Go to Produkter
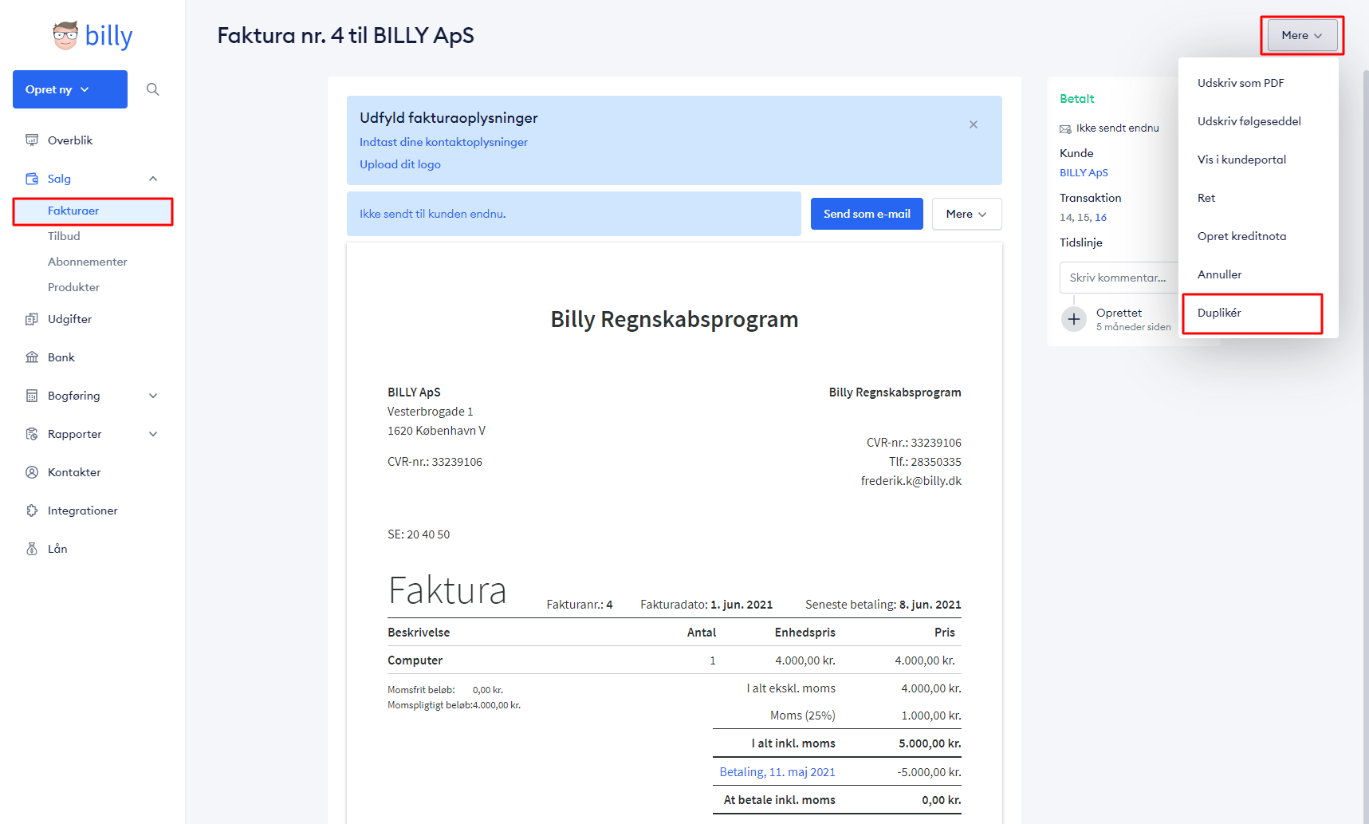1369x824 pixels. (73, 287)
